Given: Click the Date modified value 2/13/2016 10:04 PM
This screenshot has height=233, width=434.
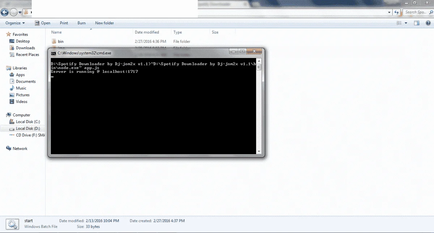Looking at the screenshot, I should pos(102,221).
